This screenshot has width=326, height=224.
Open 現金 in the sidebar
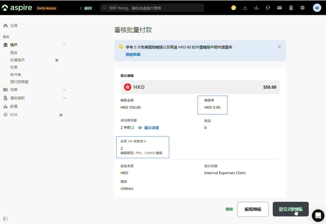tap(14, 53)
